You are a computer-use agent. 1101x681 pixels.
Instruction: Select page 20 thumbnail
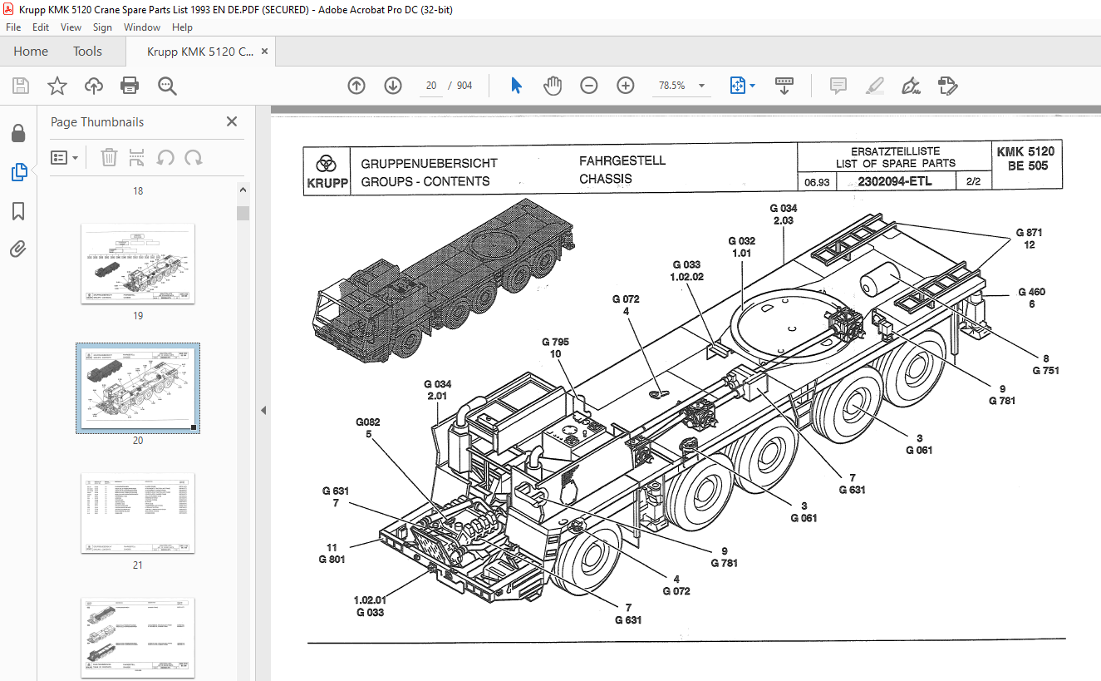pyautogui.click(x=138, y=388)
